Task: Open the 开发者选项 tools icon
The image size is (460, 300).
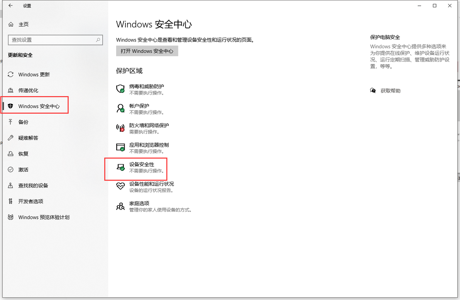Action: pyautogui.click(x=10, y=201)
